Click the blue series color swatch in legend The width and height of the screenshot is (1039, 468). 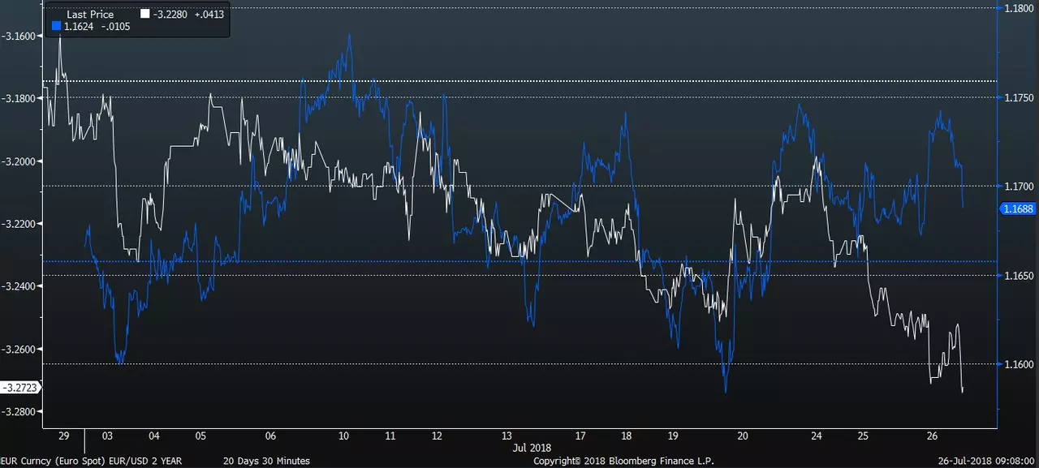[56, 26]
